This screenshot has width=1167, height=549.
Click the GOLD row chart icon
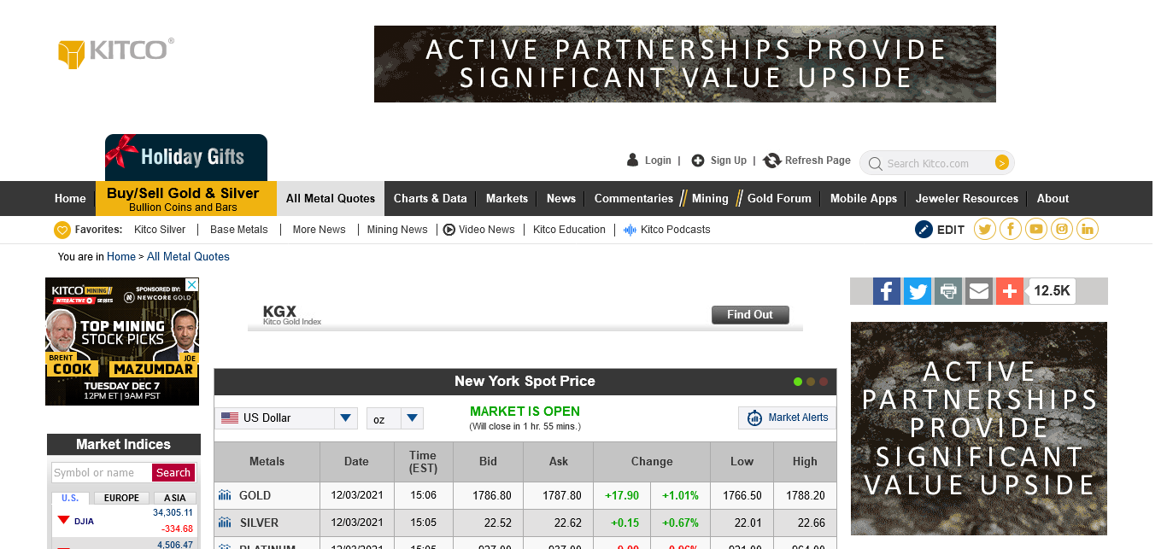225,495
